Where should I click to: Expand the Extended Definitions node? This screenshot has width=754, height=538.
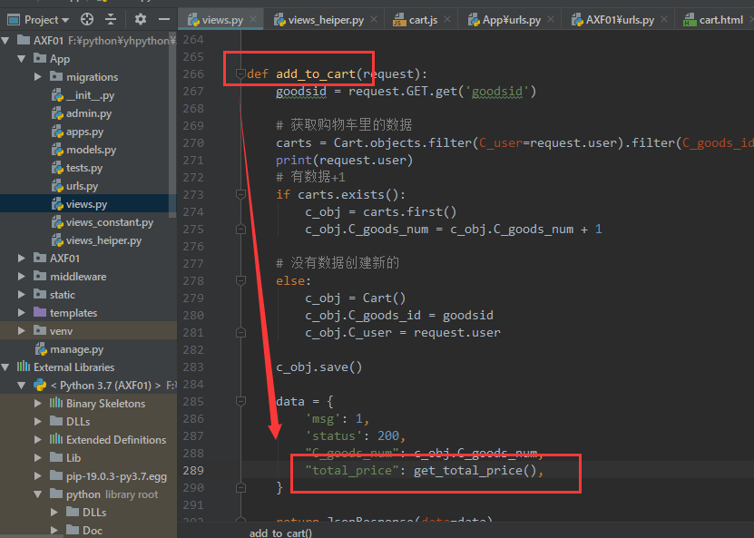click(x=38, y=440)
